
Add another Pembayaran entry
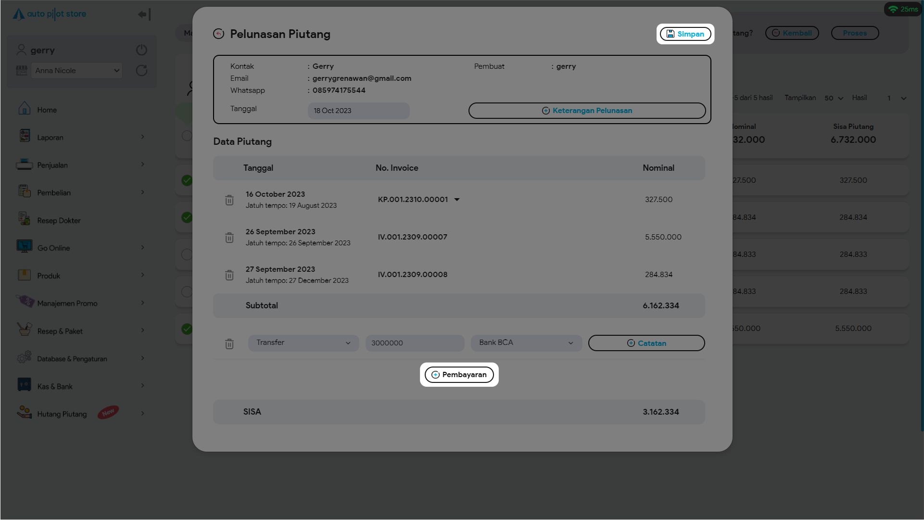[x=459, y=375]
